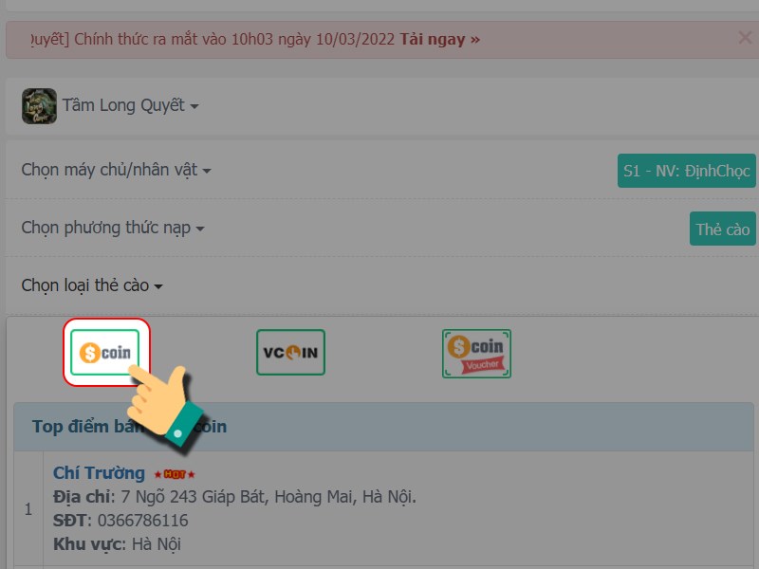
Task: Dismiss the launch announcement banner
Action: coord(744,38)
